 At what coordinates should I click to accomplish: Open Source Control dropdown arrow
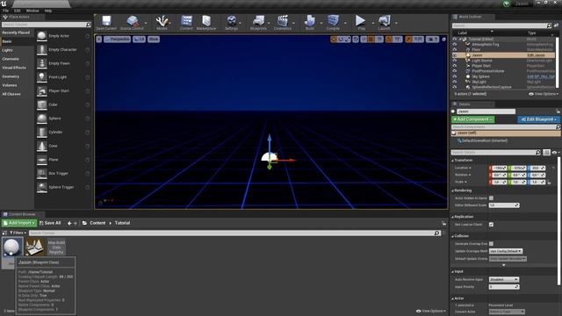click(x=146, y=24)
